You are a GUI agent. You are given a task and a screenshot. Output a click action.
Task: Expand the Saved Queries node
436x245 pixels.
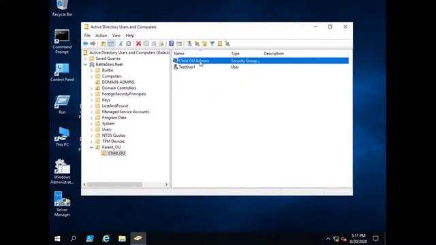85,59
